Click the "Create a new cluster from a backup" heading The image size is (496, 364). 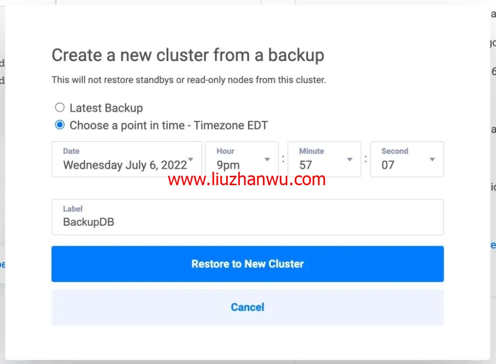tap(188, 55)
